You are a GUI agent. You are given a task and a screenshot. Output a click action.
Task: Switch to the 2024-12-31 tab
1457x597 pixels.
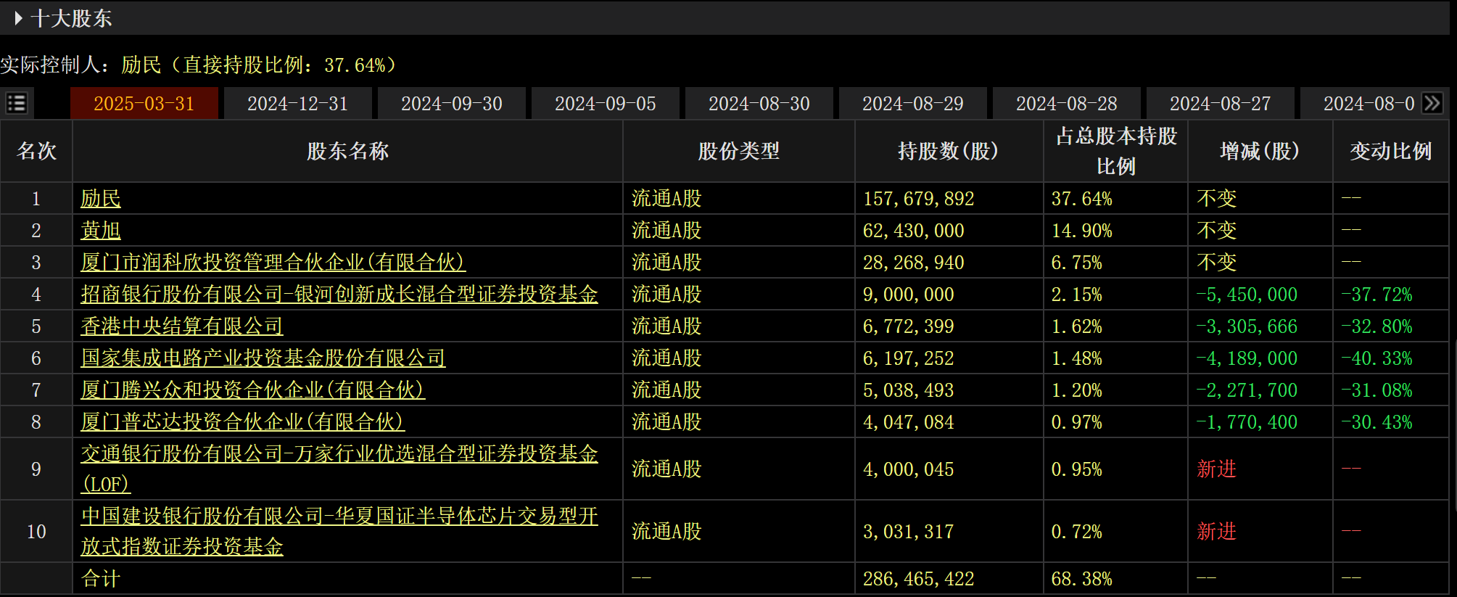point(298,104)
